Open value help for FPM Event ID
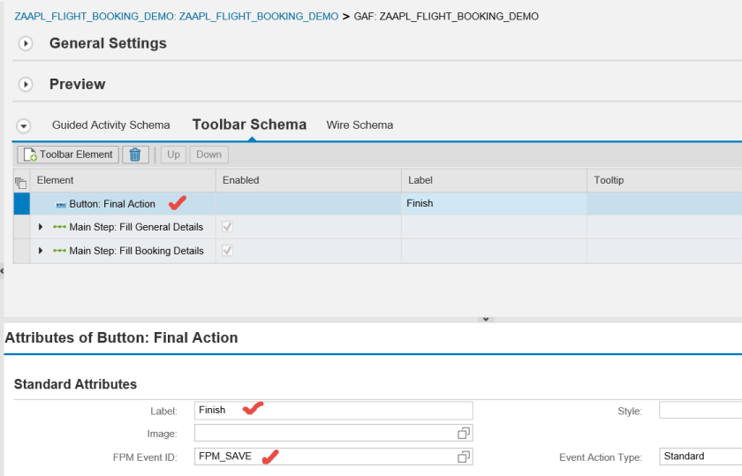This screenshot has width=742, height=476. (x=464, y=457)
